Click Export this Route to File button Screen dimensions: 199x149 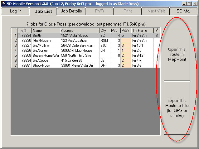click(x=177, y=108)
